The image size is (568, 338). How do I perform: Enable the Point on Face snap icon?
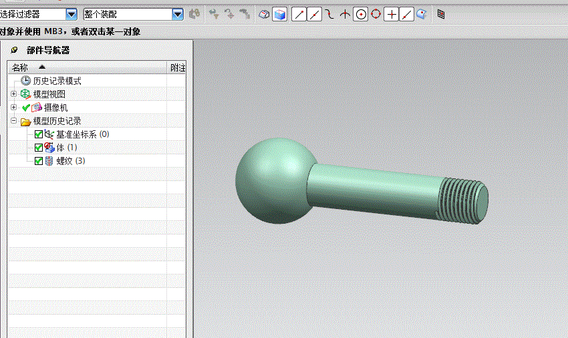point(422,15)
